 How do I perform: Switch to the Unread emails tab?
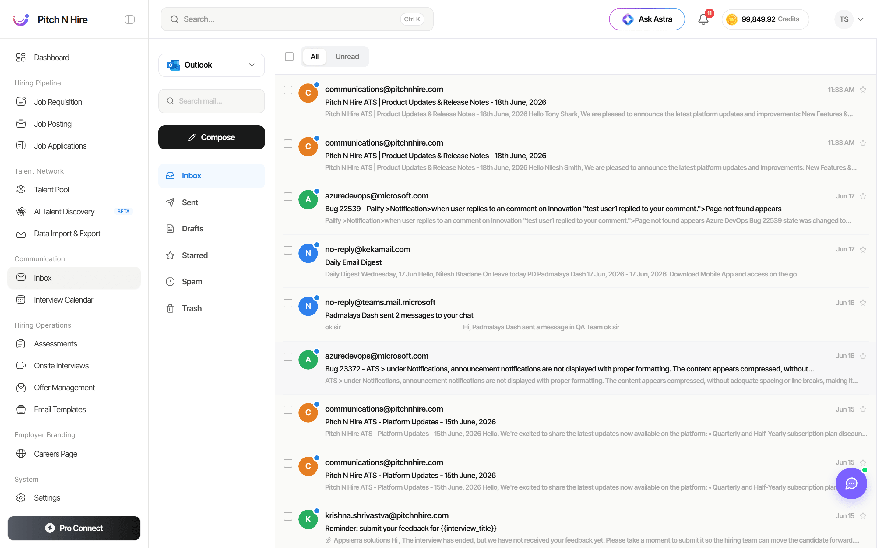347,57
